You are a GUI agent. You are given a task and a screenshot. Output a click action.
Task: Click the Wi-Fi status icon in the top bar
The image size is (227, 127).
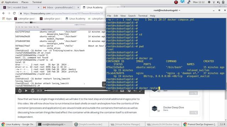[214, 2]
